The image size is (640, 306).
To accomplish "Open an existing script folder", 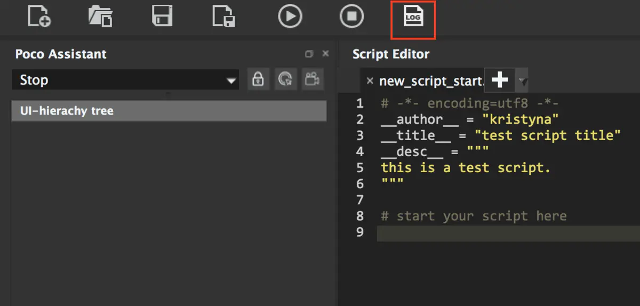I will point(100,16).
